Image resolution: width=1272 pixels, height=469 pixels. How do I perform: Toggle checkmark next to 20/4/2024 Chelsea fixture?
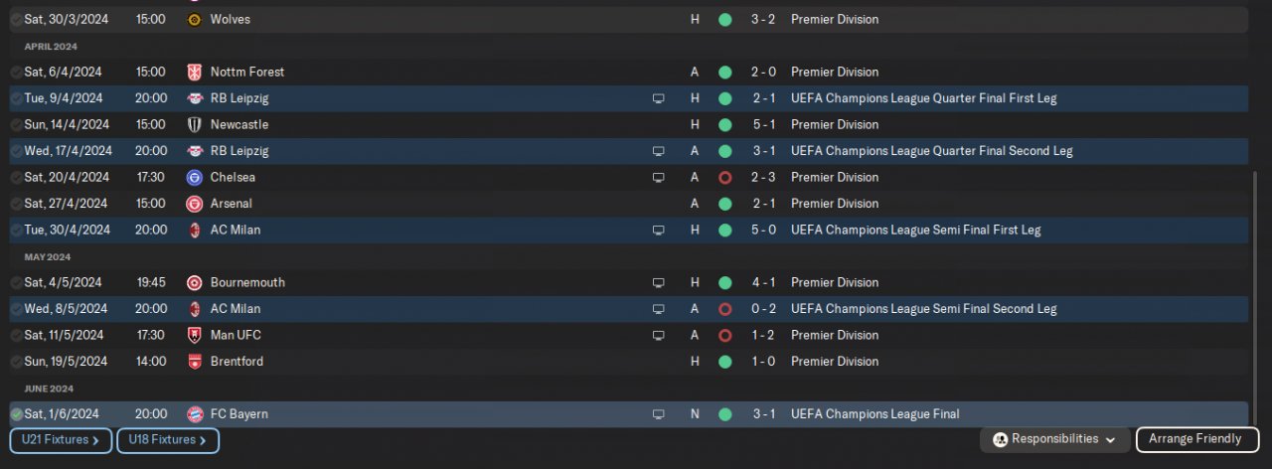[x=17, y=178]
